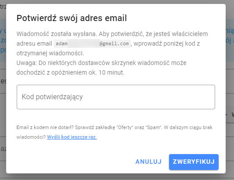The image size is (234, 180).
Task: Click the "Spam" word in helper text
Action: coord(154,127)
